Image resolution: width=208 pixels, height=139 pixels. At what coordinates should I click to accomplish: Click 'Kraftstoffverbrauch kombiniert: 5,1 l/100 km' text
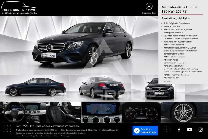36,130
